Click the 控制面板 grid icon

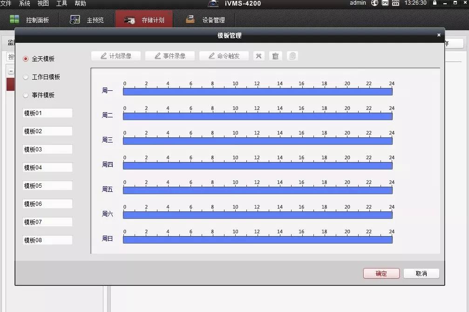14,20
